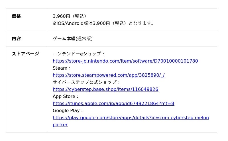Open the Steam store page link
The height and width of the screenshot is (141, 228).
109,75
